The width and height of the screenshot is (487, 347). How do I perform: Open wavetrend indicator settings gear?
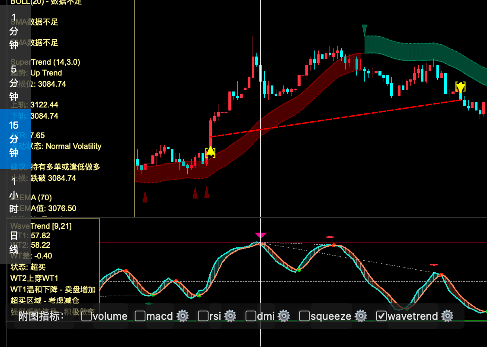tap(447, 316)
